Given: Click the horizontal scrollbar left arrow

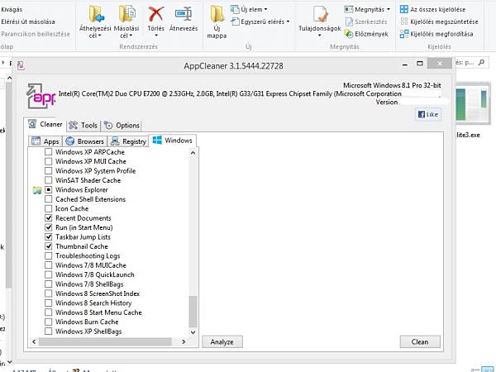Looking at the screenshot, I should tap(34, 341).
